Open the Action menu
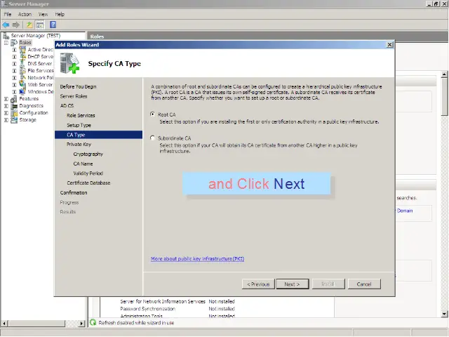The height and width of the screenshot is (337, 449). 25,14
